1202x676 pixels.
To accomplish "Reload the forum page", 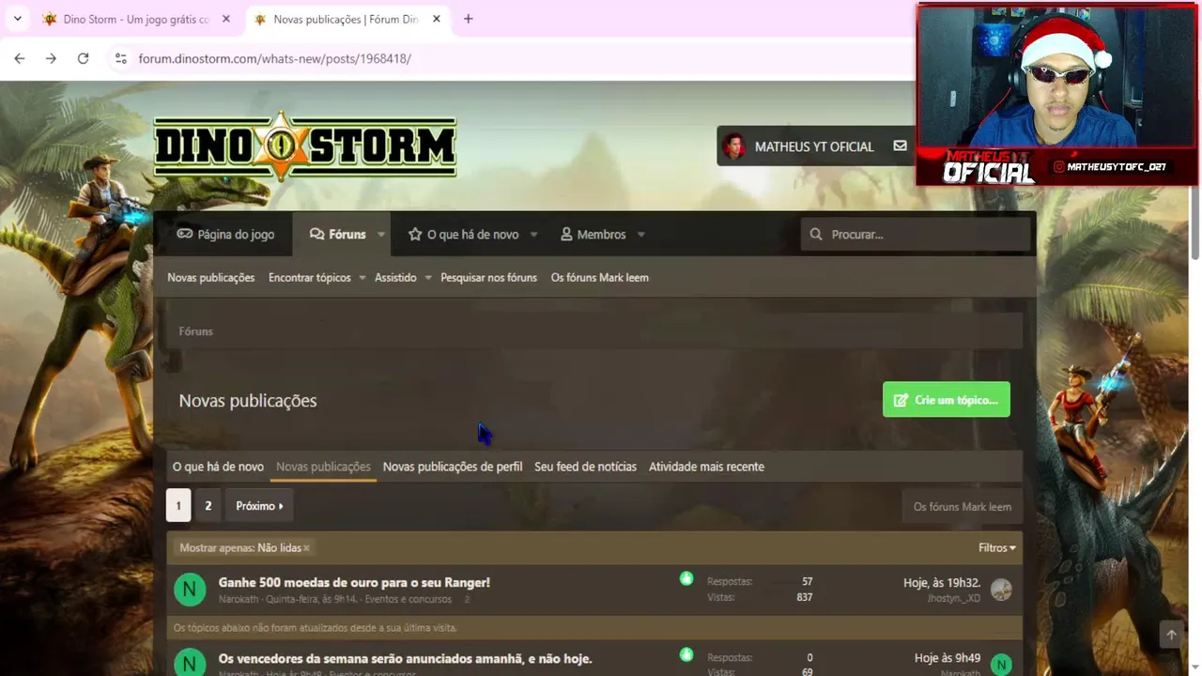I will 83,58.
